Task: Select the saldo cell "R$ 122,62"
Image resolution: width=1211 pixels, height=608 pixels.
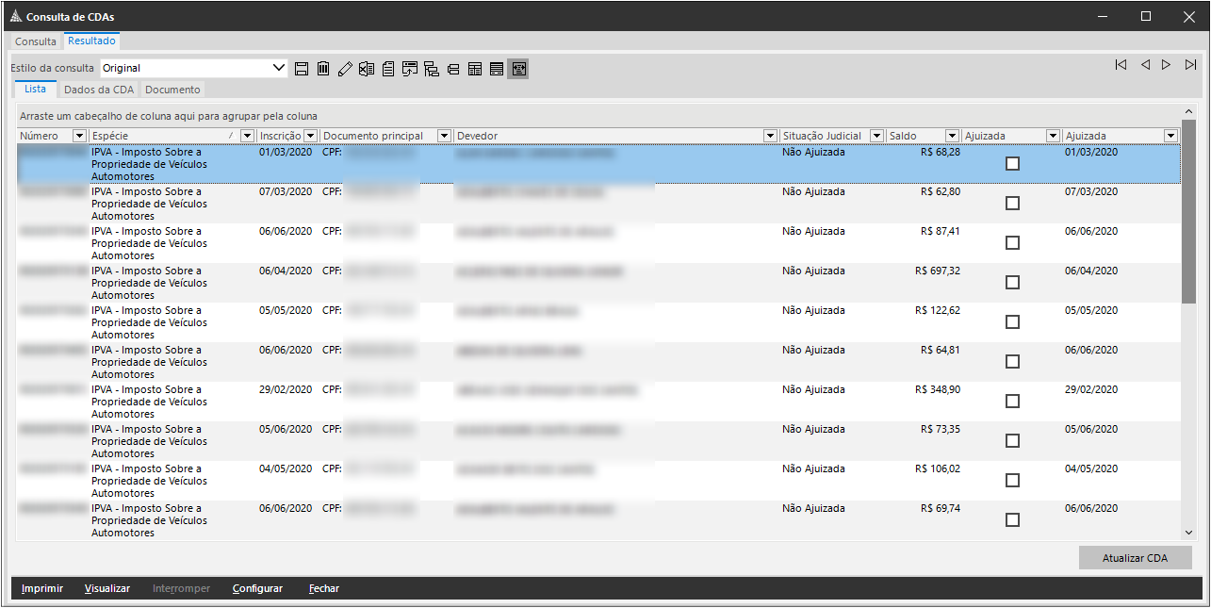Action: point(938,310)
